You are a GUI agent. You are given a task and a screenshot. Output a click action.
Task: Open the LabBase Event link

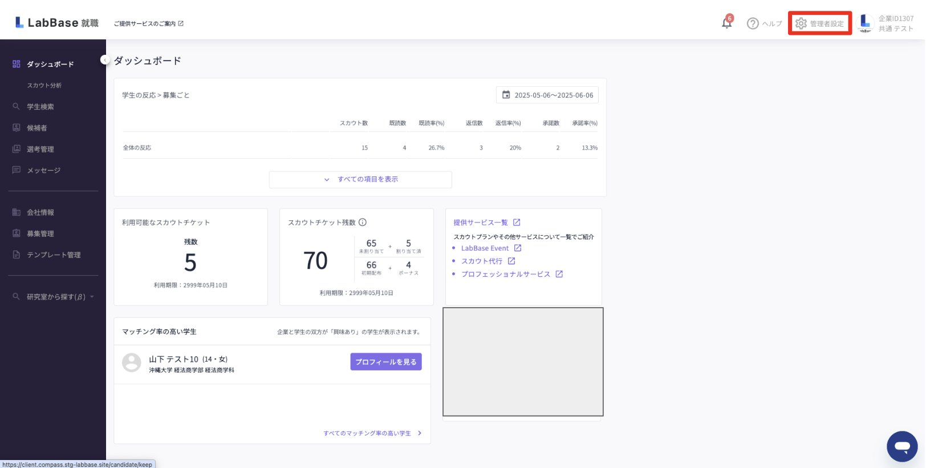[485, 248]
